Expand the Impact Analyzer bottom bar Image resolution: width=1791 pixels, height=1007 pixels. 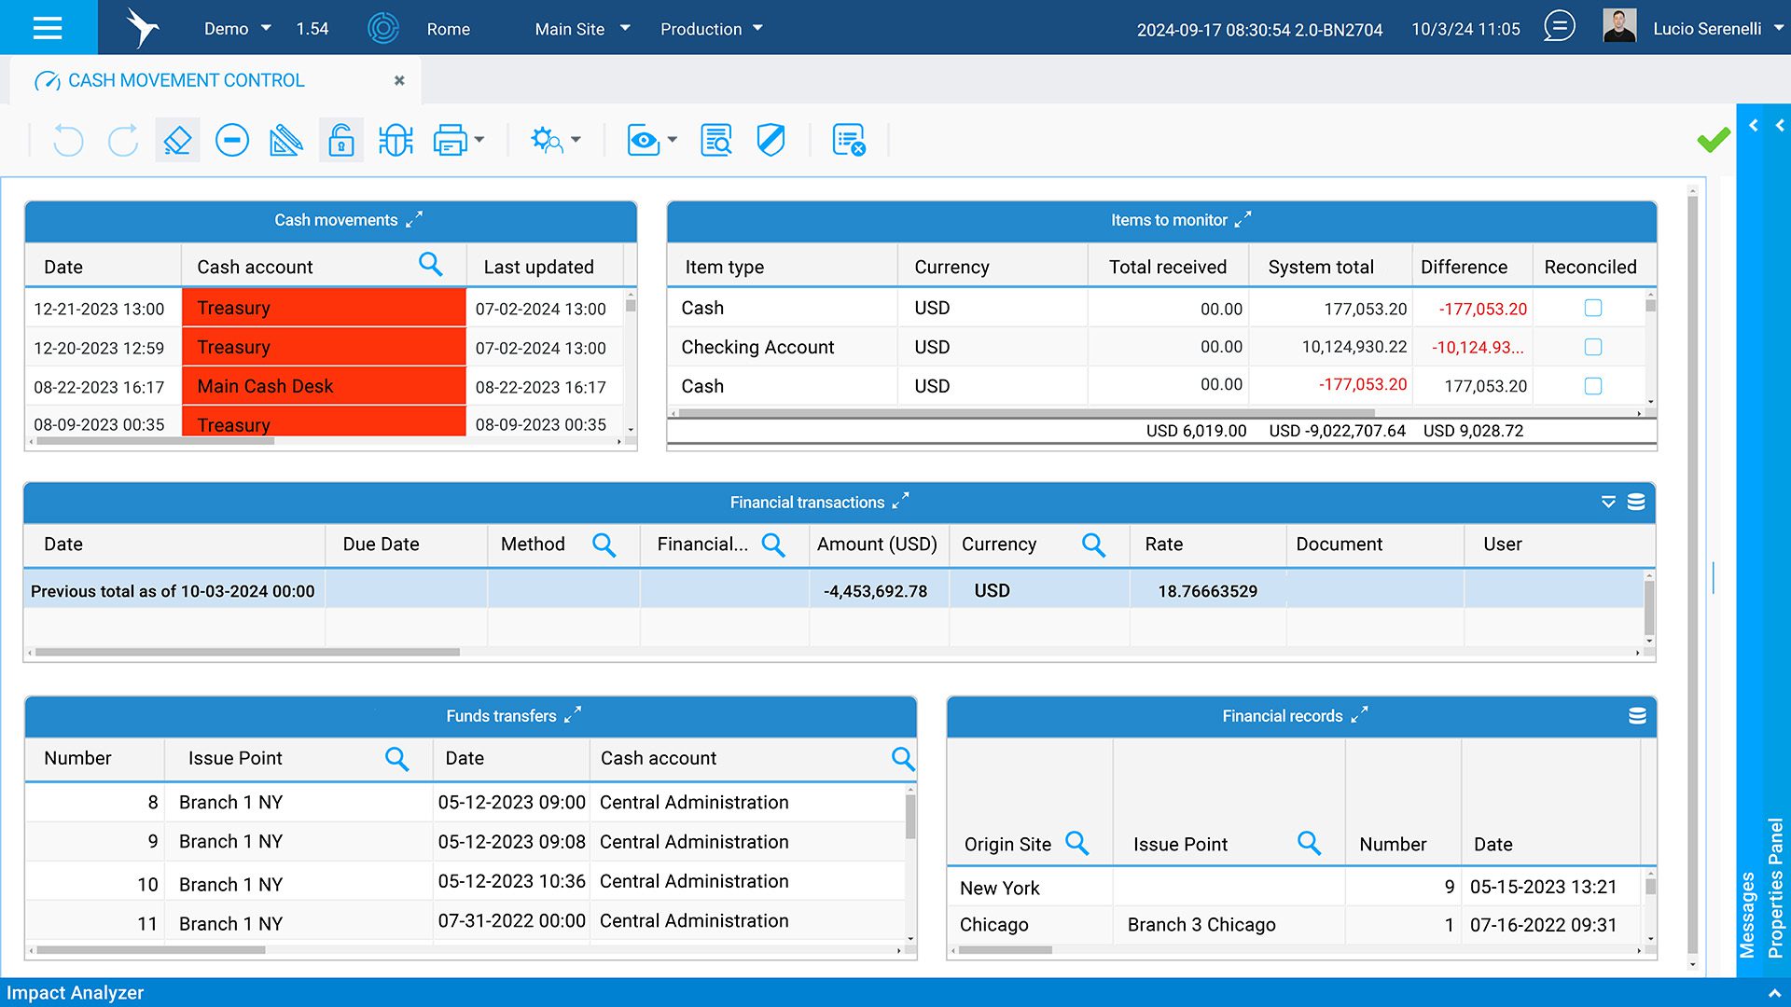[x=1773, y=993]
